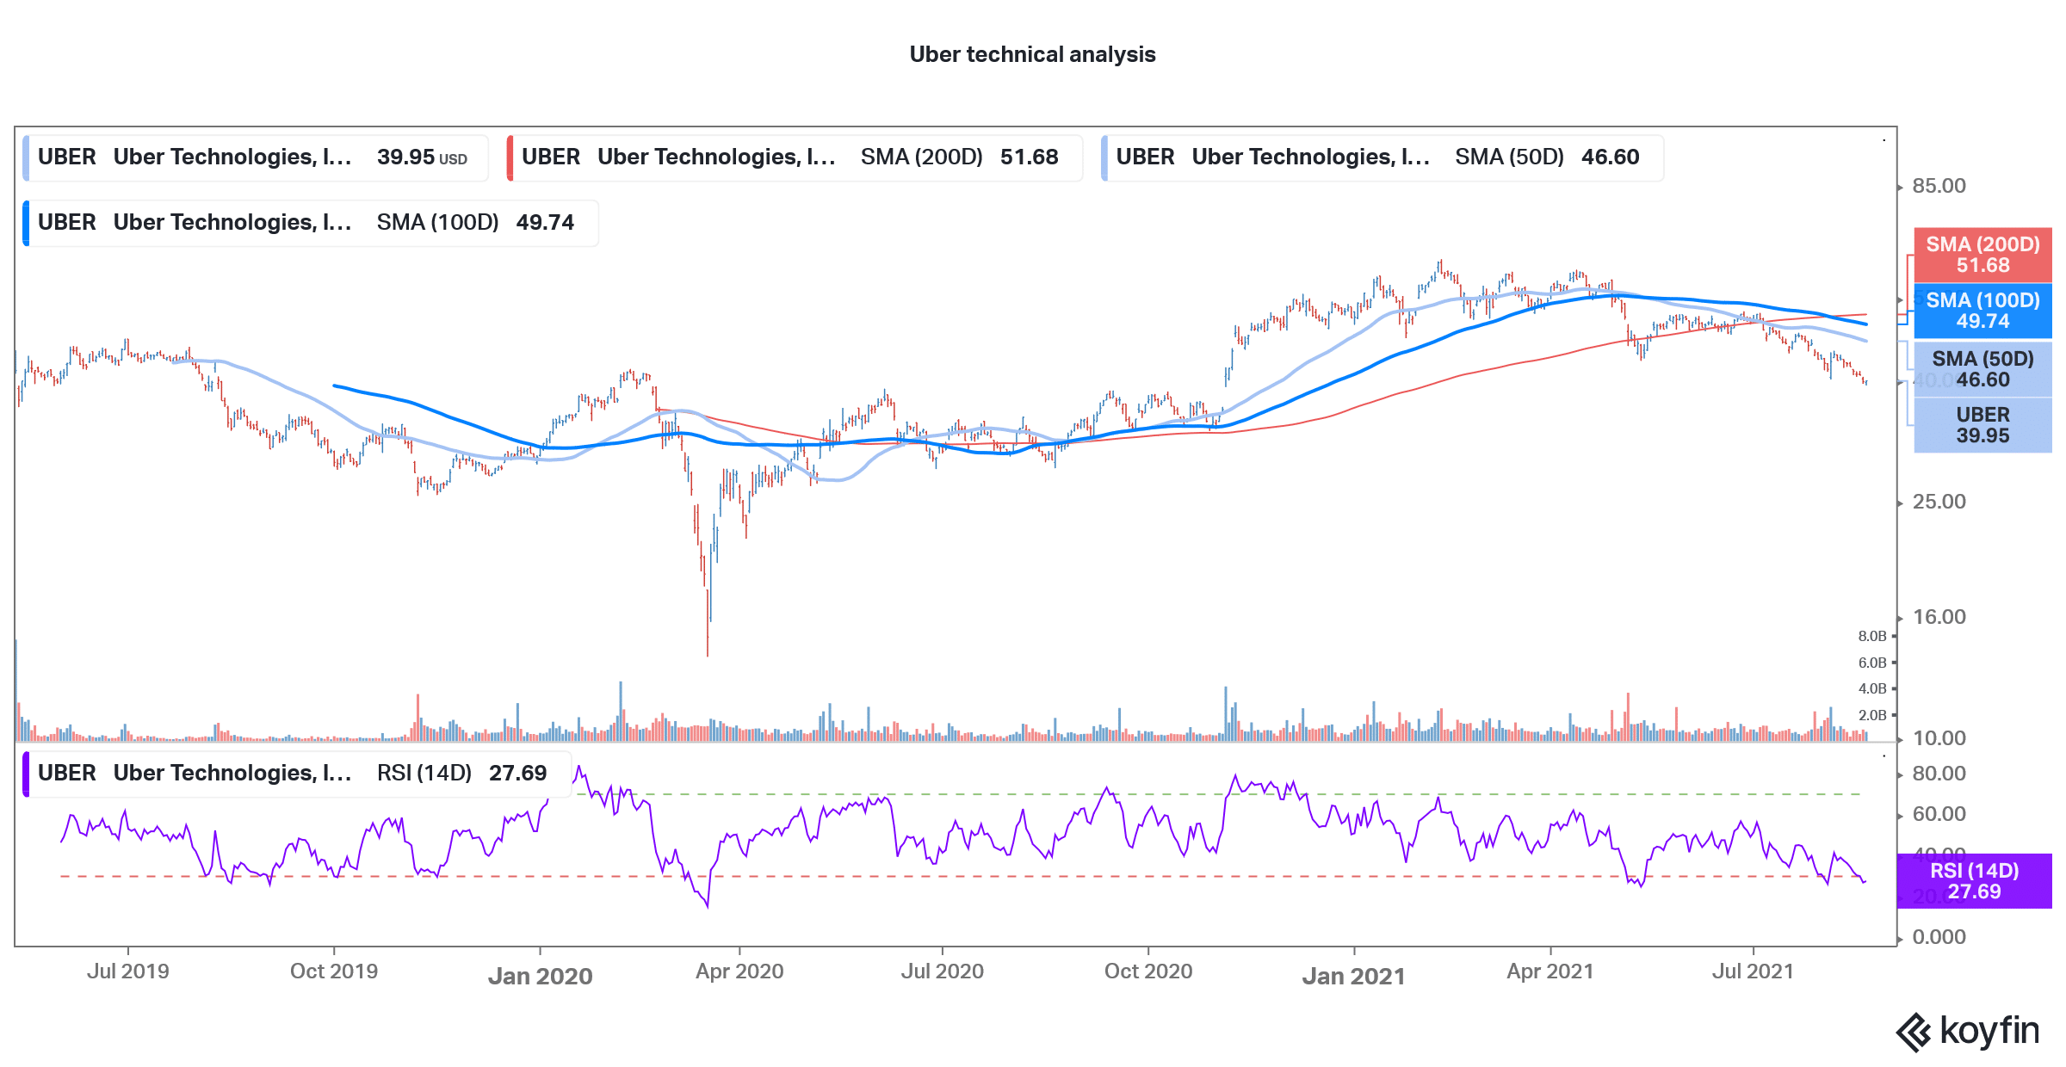Click the purple RSI (14D) 27.69 axis tag
2066x1067 pixels.
[1974, 881]
